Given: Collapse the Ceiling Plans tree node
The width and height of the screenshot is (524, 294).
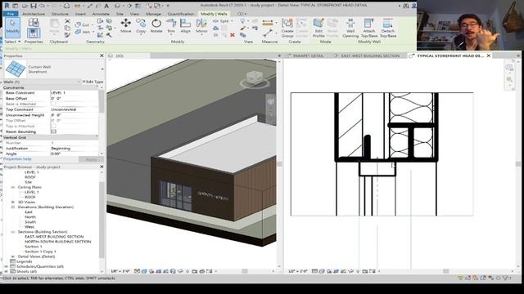Looking at the screenshot, I should (13, 187).
